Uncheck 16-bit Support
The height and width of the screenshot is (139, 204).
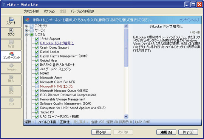click(37, 39)
